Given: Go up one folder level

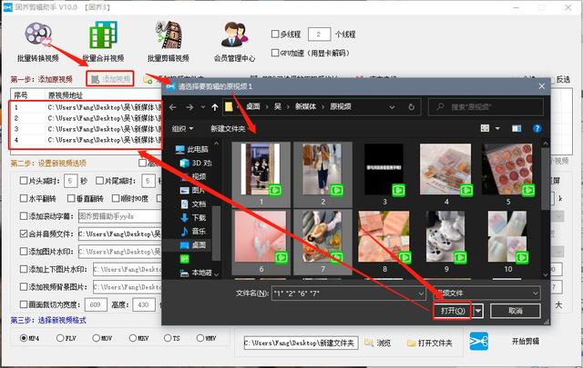Looking at the screenshot, I should 215,107.
